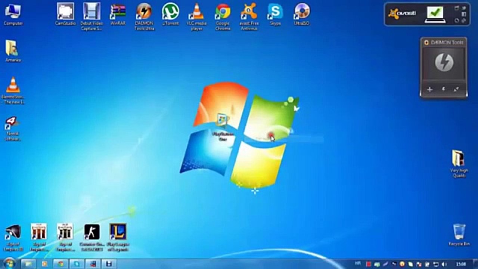
Task: Click the 15:08 taskbar clock
Action: tap(460, 264)
